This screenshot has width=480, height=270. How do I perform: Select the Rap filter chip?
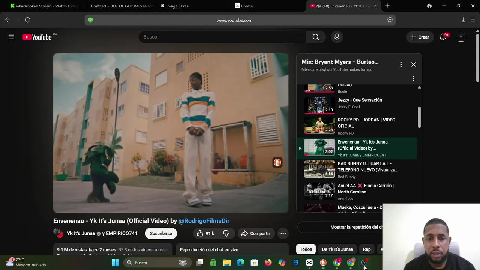tap(367, 249)
